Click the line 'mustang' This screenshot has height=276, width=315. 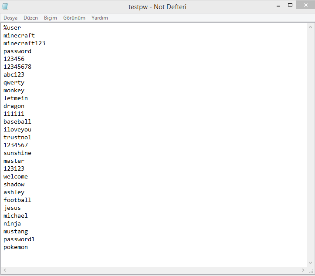[x=16, y=232]
